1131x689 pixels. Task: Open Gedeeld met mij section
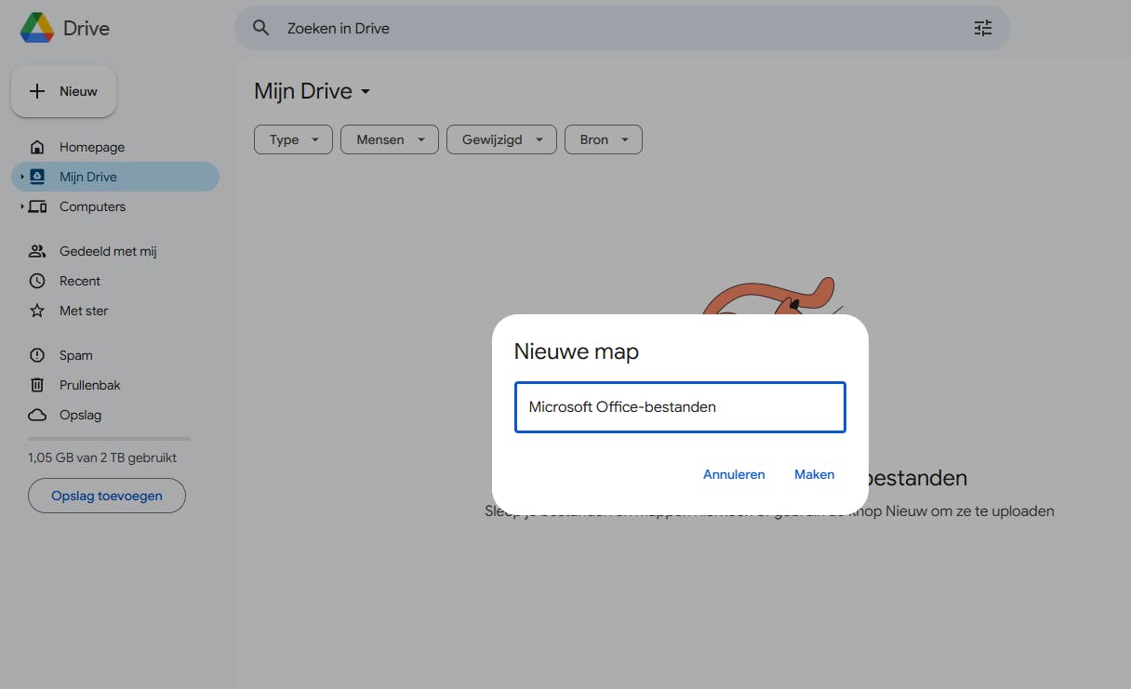pyautogui.click(x=115, y=251)
